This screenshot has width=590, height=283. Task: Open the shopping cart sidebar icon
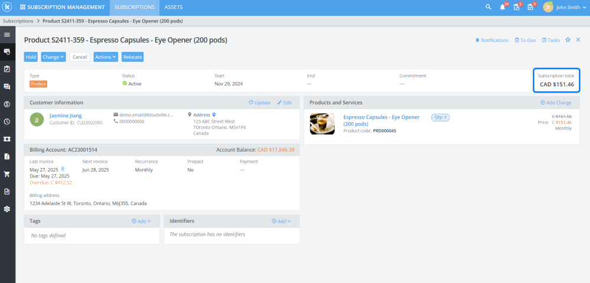tap(7, 174)
